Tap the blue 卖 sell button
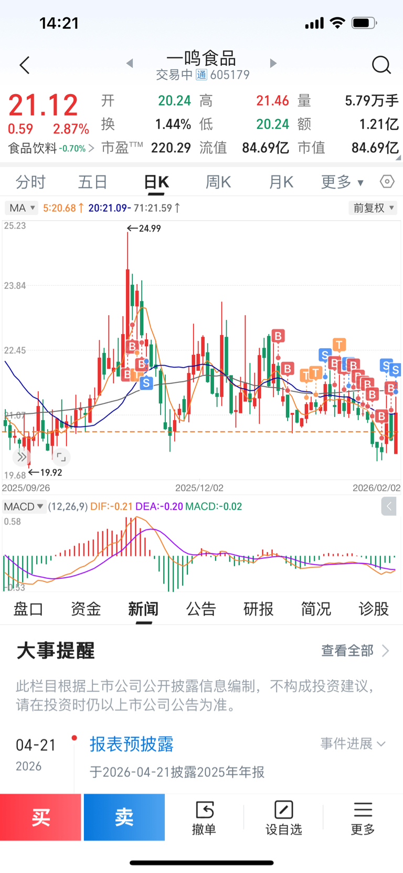 (124, 817)
